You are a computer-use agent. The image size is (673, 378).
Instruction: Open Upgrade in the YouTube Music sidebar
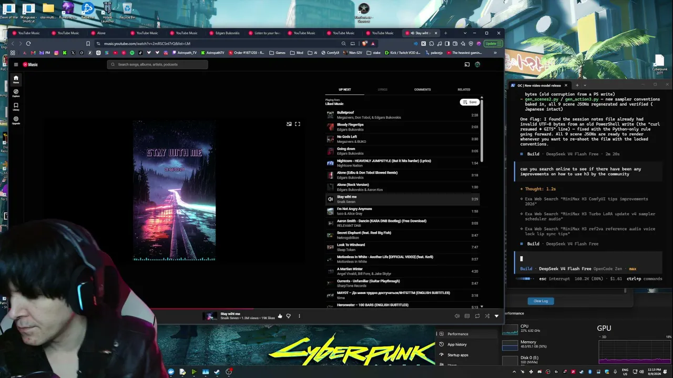tap(16, 120)
